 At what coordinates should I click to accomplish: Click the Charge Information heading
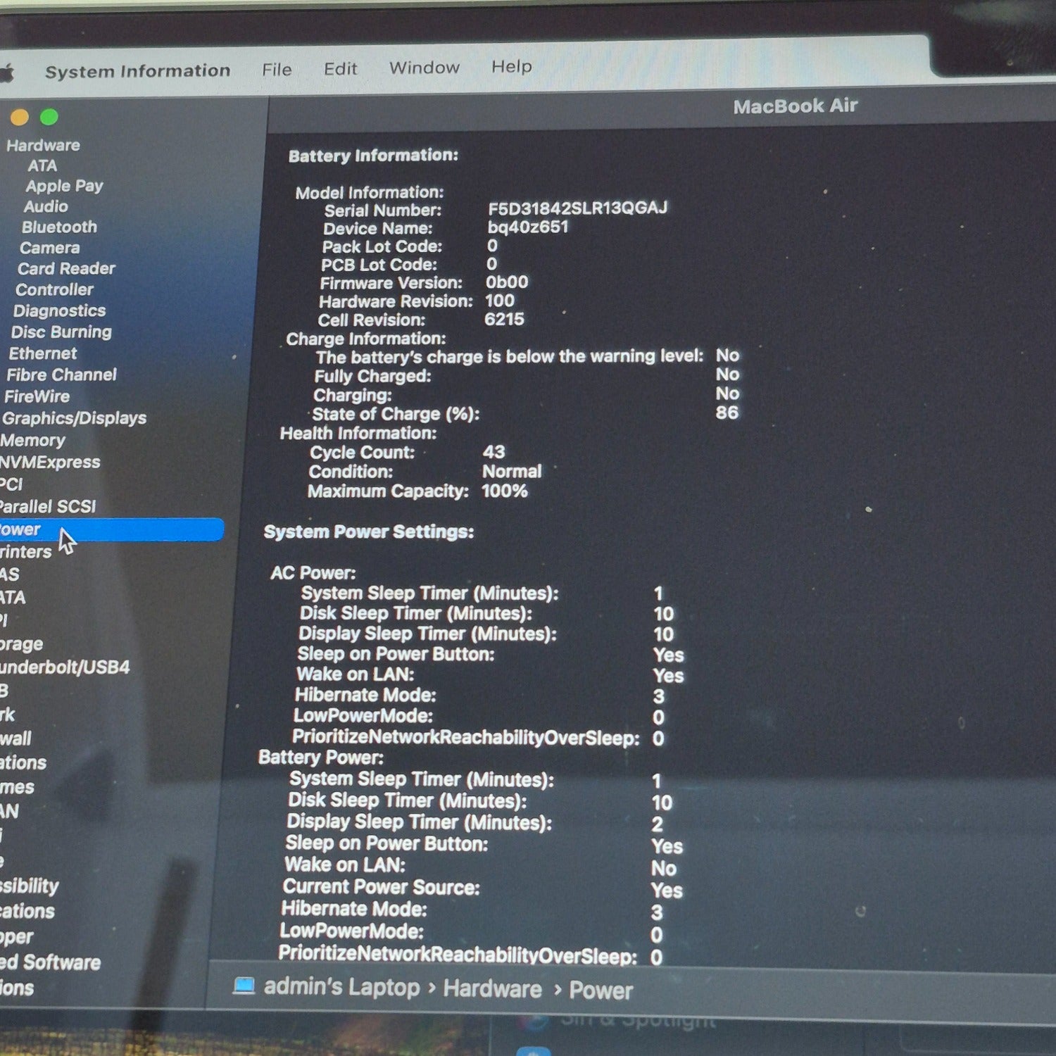365,339
